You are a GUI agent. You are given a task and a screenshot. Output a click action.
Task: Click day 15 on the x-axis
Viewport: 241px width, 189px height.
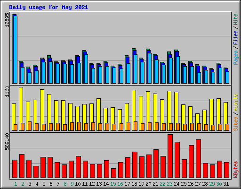pyautogui.click(x=113, y=184)
